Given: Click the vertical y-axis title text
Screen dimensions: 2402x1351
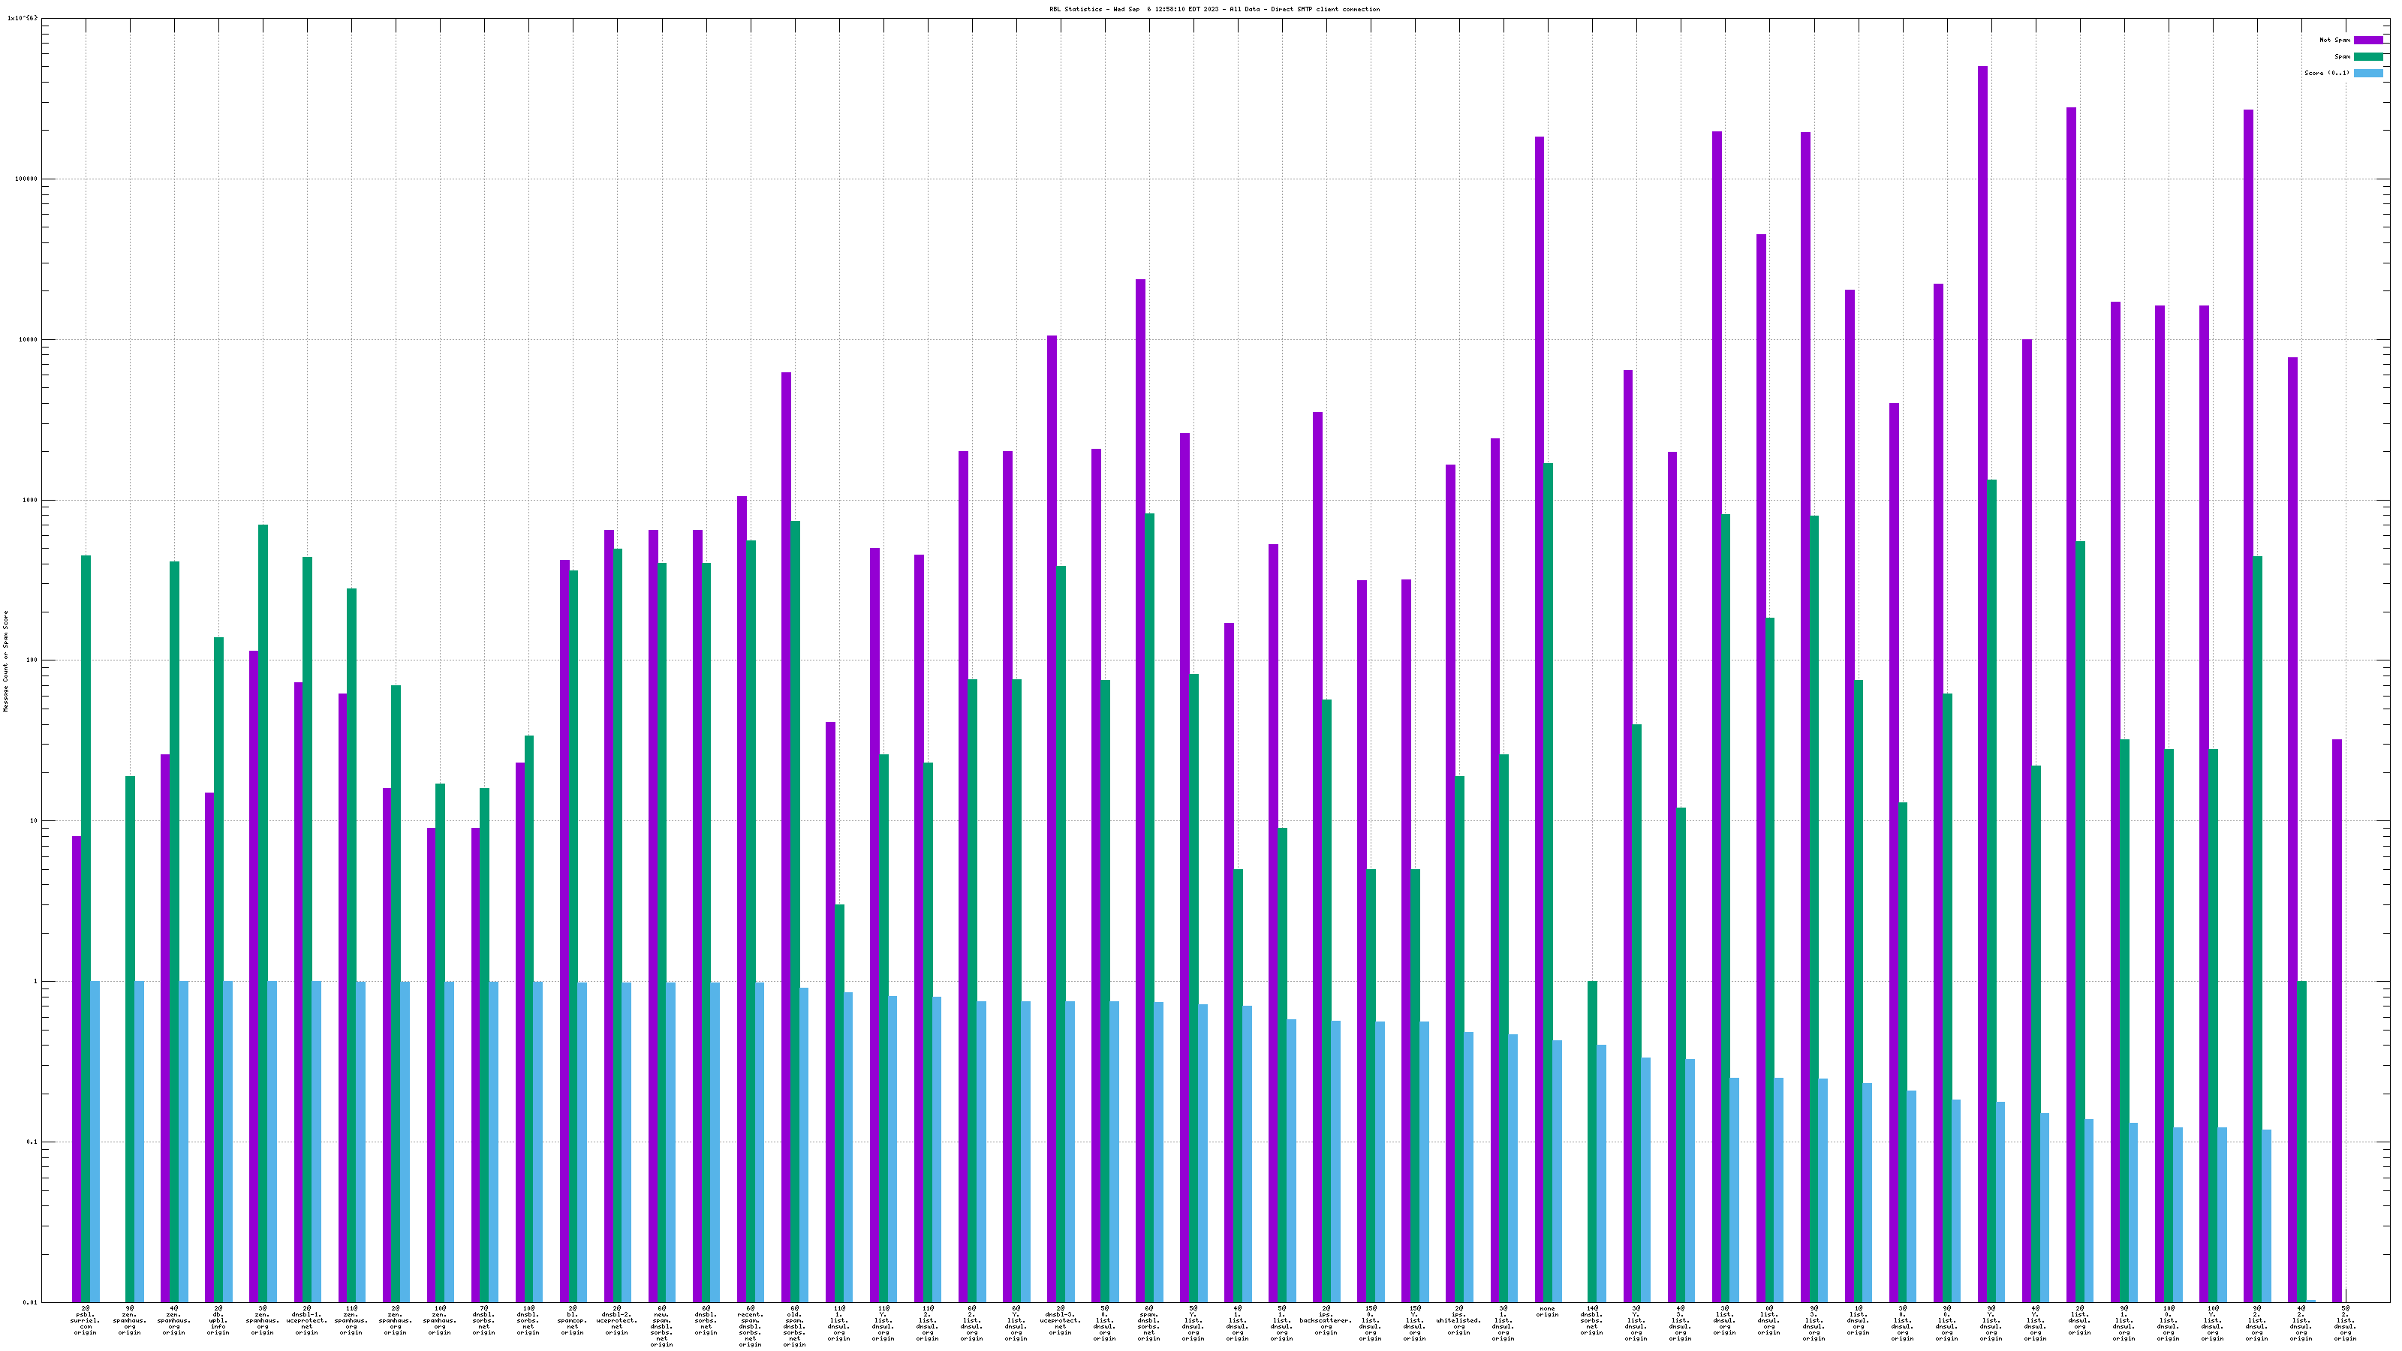Looking at the screenshot, I should pos(5,661).
